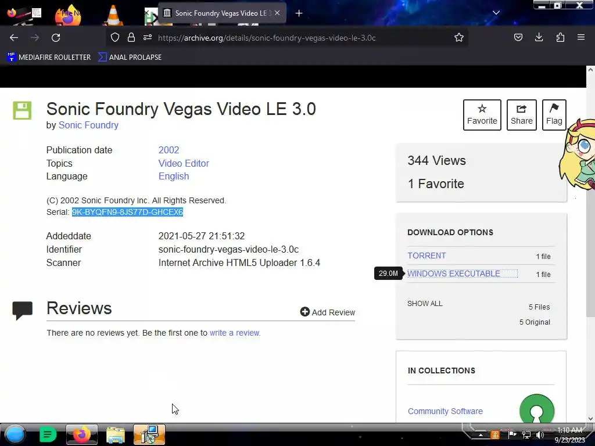595x446 pixels.
Task: Open the volume speaker tray icon
Action: point(540,434)
